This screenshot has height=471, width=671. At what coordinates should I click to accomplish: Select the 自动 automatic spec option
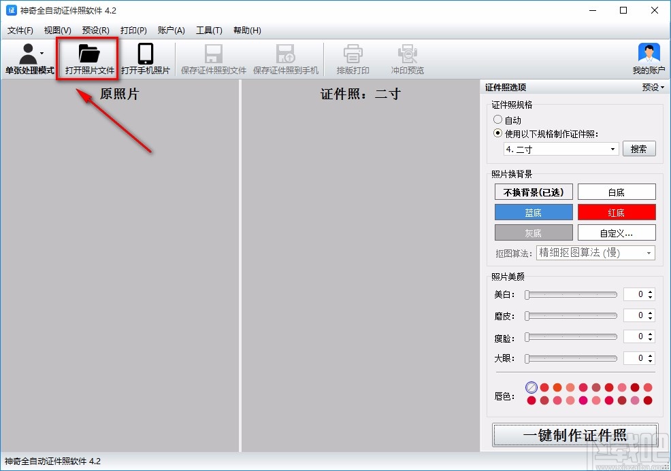499,119
